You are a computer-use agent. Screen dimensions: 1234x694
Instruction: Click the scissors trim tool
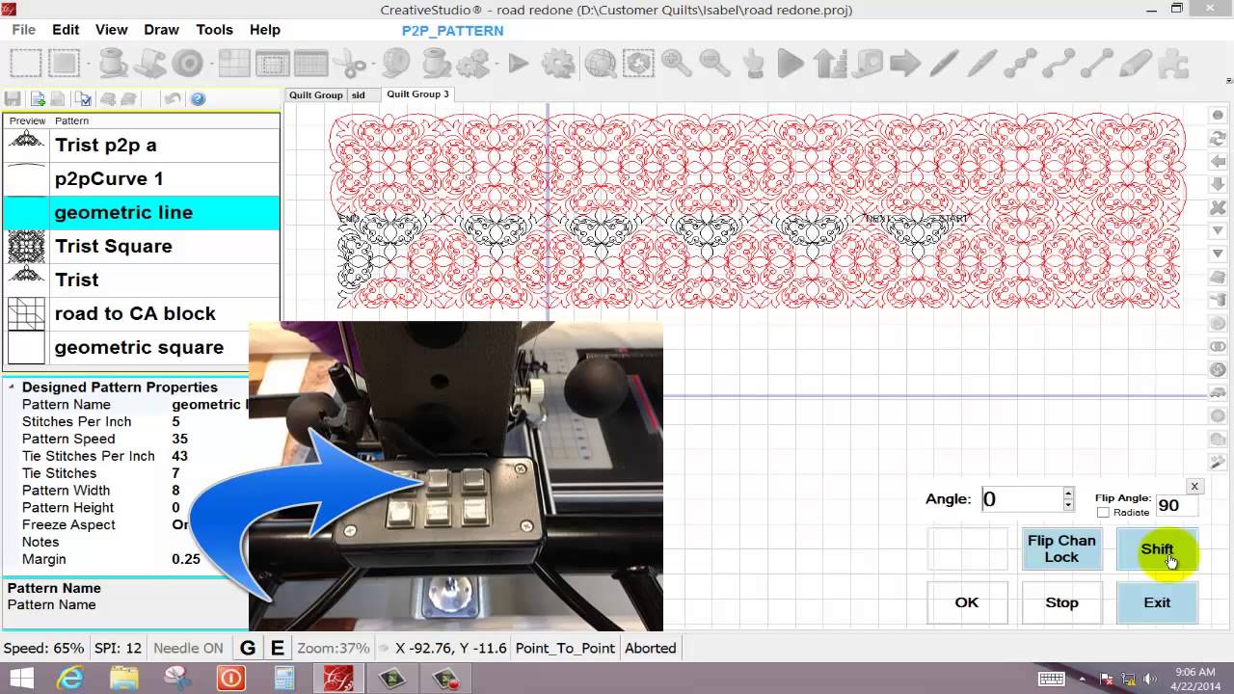click(x=350, y=65)
